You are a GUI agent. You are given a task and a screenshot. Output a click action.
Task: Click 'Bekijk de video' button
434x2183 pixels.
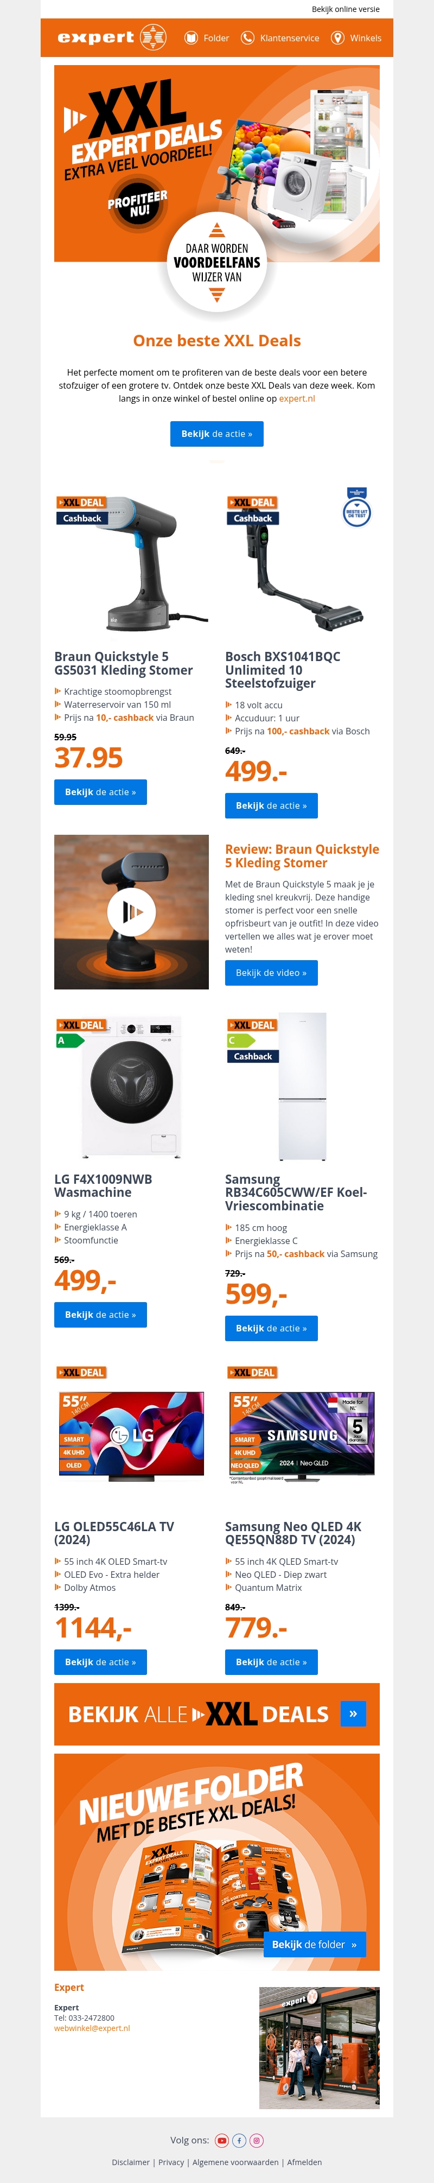coord(271,973)
